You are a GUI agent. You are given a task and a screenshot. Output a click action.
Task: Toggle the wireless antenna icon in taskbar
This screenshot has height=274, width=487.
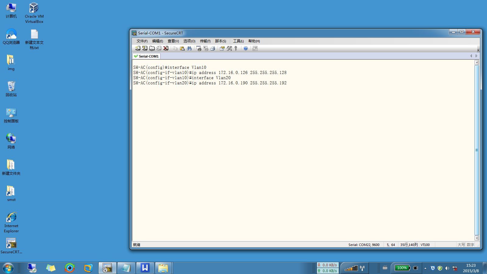pos(362,268)
